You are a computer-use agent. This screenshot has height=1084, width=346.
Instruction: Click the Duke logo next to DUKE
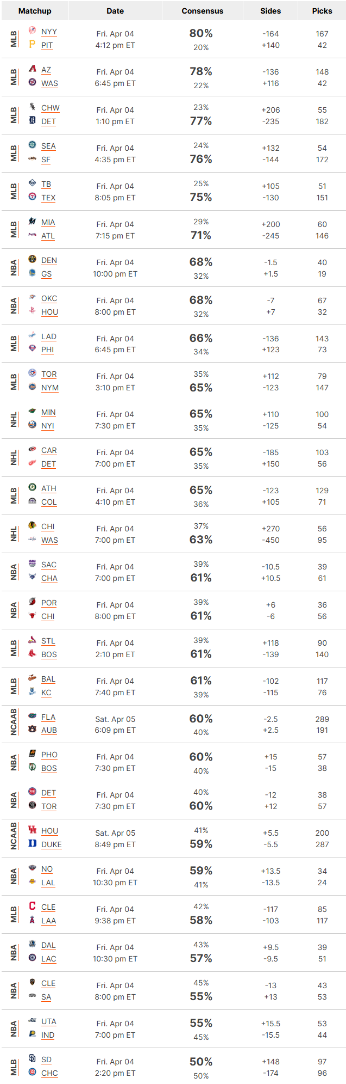tap(32, 843)
